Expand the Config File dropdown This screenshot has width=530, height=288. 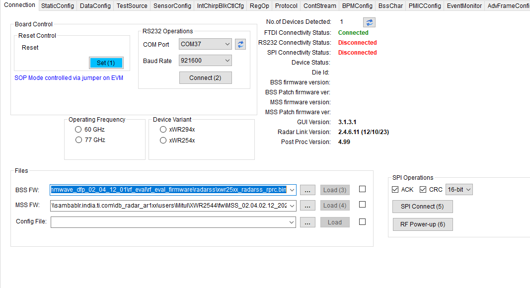point(292,222)
